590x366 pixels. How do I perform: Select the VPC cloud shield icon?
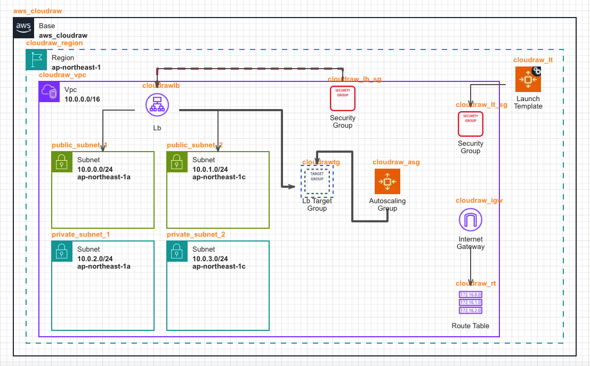point(50,93)
